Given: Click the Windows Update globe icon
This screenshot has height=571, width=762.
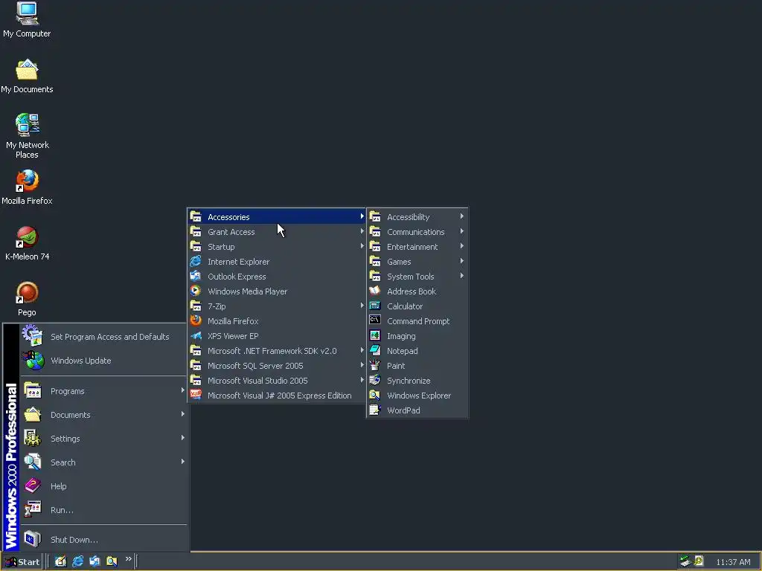Looking at the screenshot, I should (33, 361).
